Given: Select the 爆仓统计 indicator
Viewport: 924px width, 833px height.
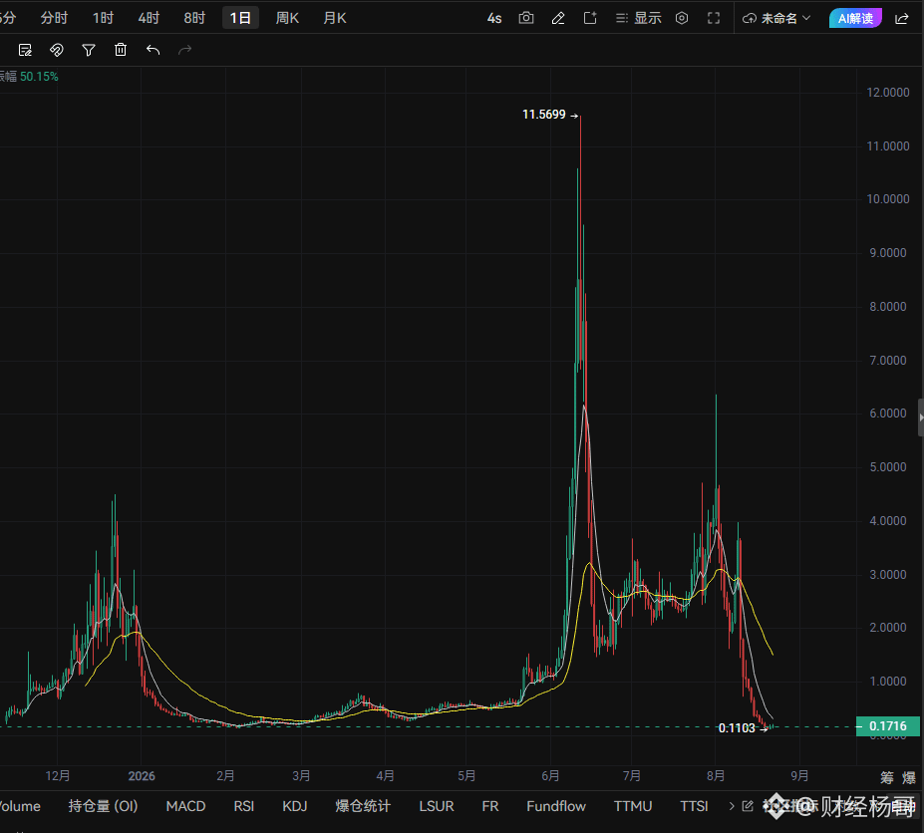Looking at the screenshot, I should [363, 806].
